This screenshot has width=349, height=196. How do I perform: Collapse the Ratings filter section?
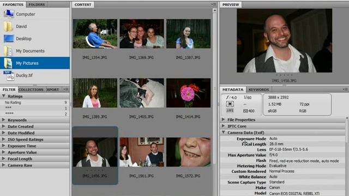4,96
